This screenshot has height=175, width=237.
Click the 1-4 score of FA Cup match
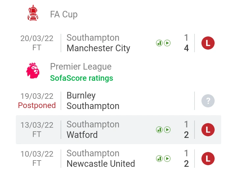point(186,43)
